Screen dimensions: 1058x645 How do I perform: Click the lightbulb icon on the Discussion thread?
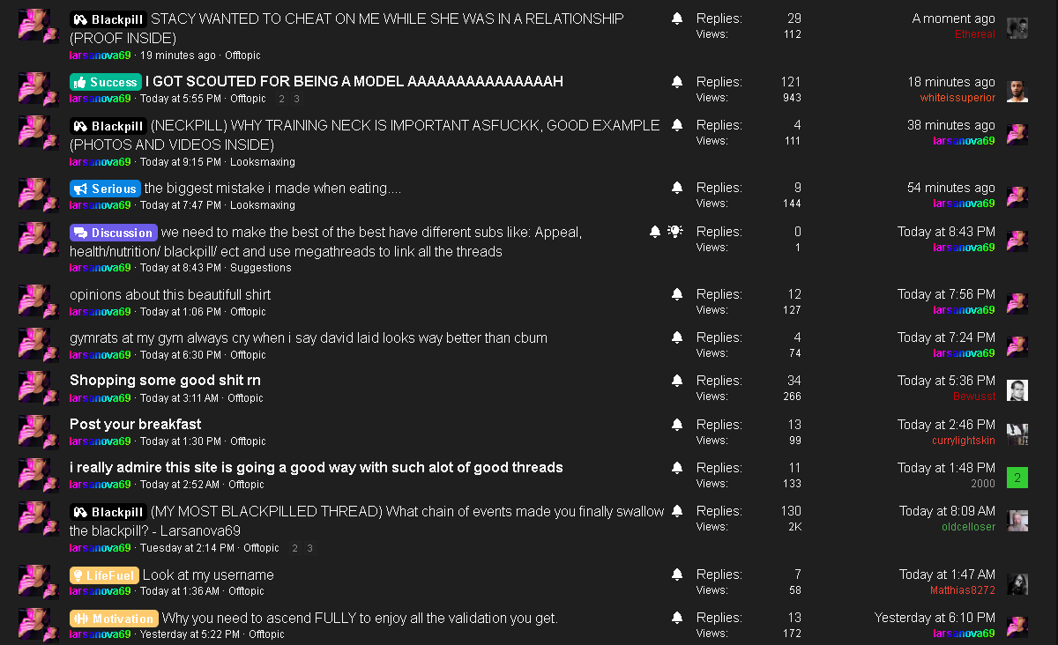675,232
